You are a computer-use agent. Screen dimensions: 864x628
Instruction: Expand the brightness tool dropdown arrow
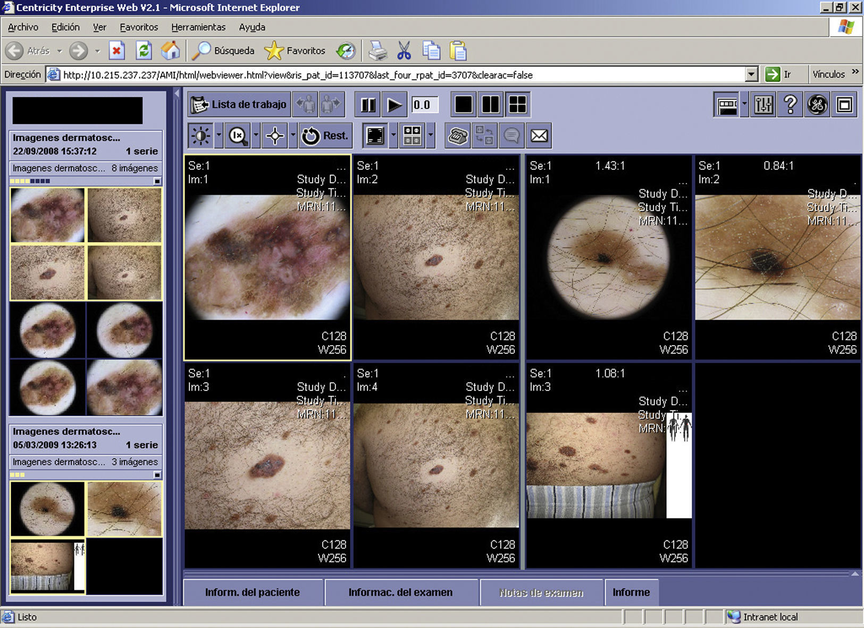pyautogui.click(x=219, y=136)
